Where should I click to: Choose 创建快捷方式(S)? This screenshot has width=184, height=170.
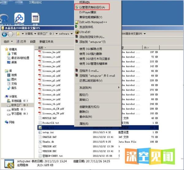point(89,107)
